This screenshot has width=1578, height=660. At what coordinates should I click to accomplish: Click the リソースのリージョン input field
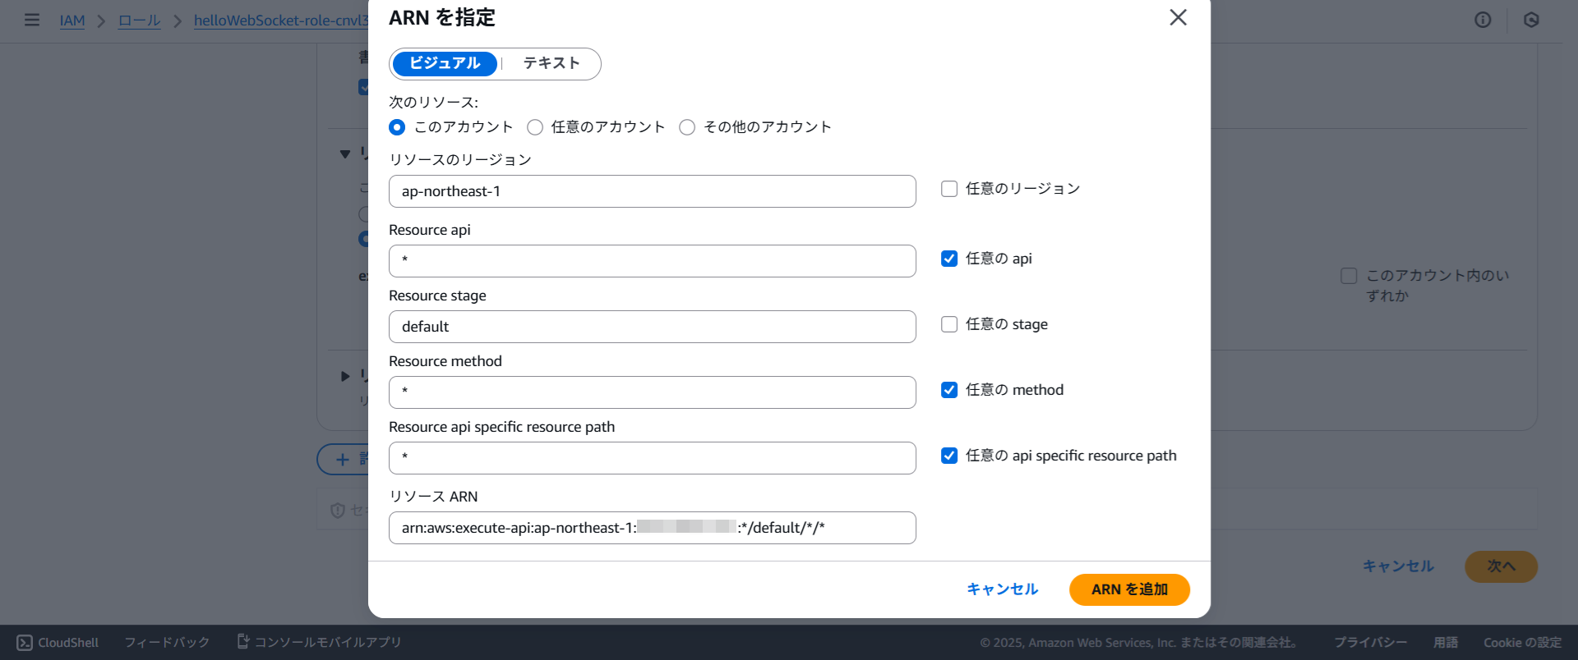tap(652, 191)
